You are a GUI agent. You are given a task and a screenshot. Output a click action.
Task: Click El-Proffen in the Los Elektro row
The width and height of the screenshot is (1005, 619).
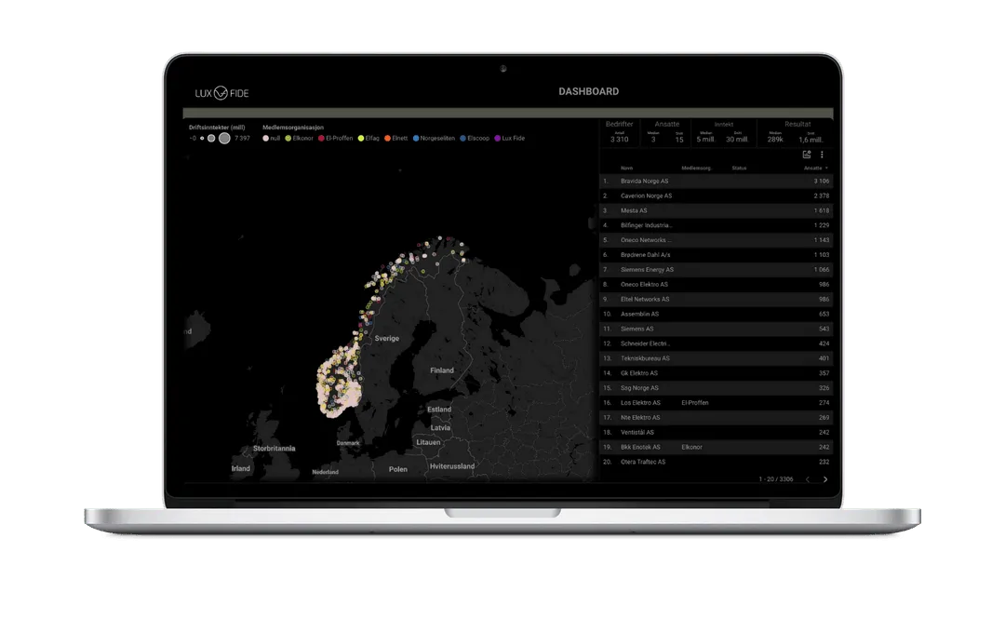point(695,403)
